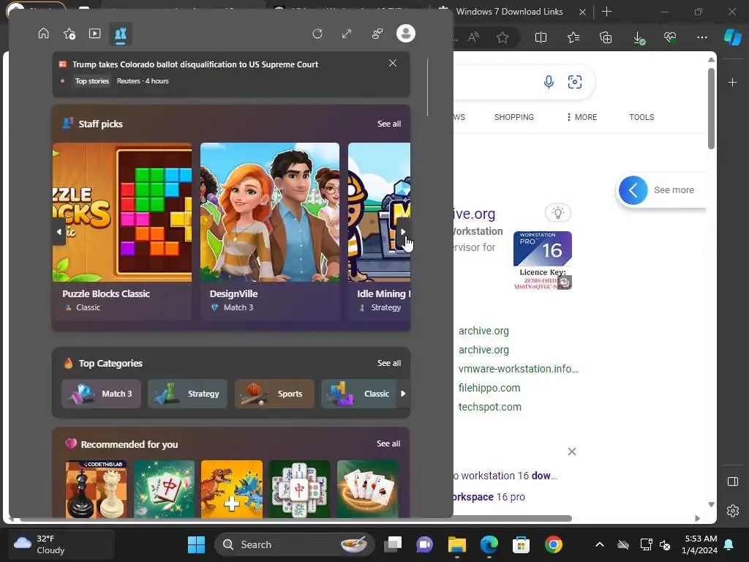The width and height of the screenshot is (749, 562).
Task: Search by image with lens icon
Action: [x=575, y=82]
